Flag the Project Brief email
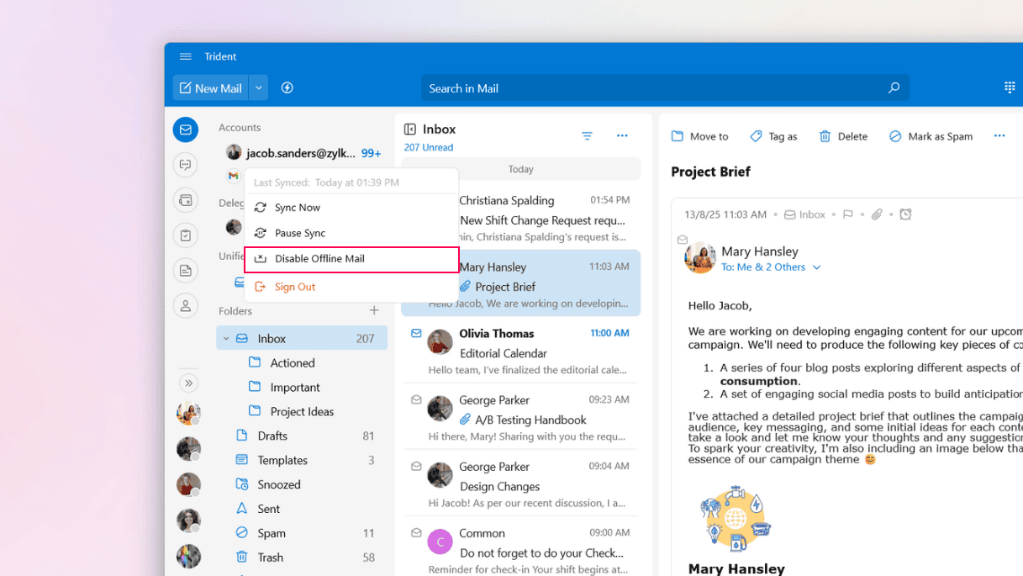Image resolution: width=1023 pixels, height=576 pixels. pos(847,214)
